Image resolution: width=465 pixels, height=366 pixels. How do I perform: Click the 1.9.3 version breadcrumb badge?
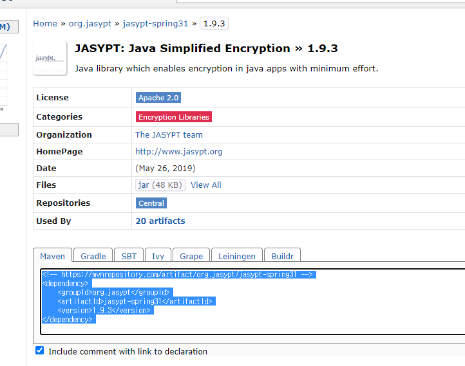pyautogui.click(x=214, y=23)
